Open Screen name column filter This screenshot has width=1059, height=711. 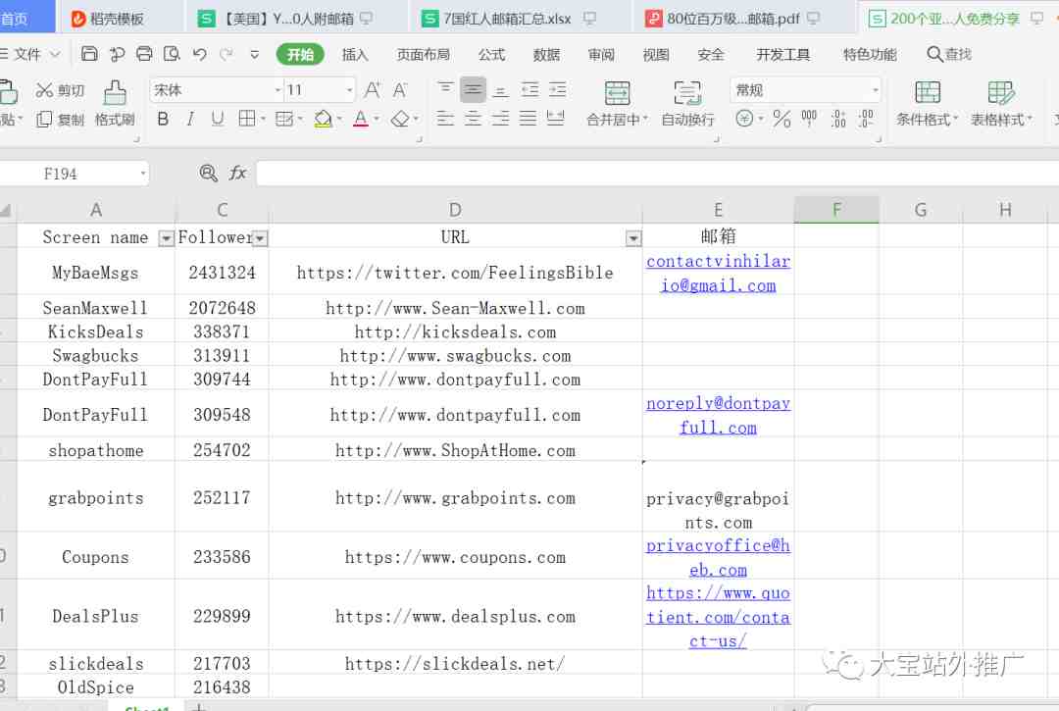pyautogui.click(x=166, y=237)
